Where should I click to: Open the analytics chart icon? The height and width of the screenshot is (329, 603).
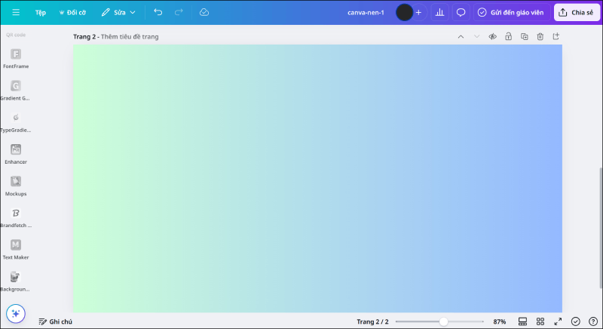point(439,12)
